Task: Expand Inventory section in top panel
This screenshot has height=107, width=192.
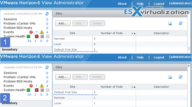Action: coord(26,50)
